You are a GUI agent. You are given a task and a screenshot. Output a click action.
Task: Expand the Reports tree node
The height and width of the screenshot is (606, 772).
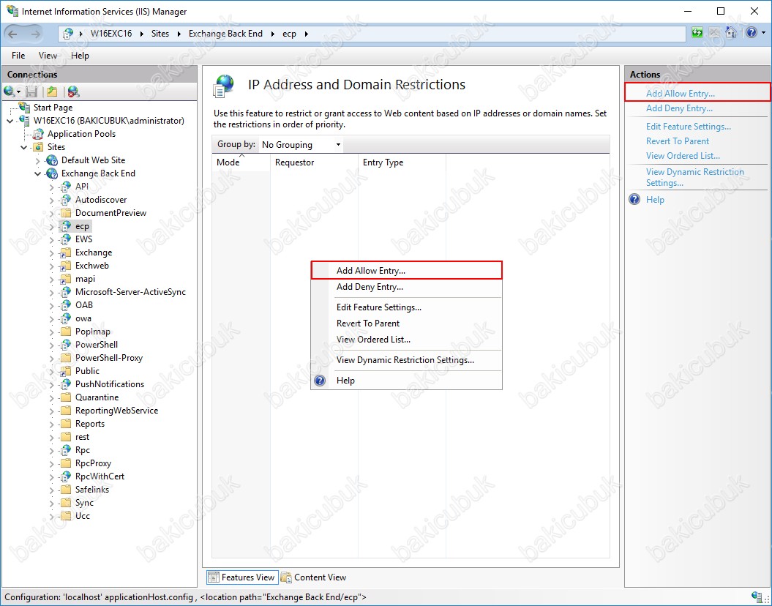[52, 424]
